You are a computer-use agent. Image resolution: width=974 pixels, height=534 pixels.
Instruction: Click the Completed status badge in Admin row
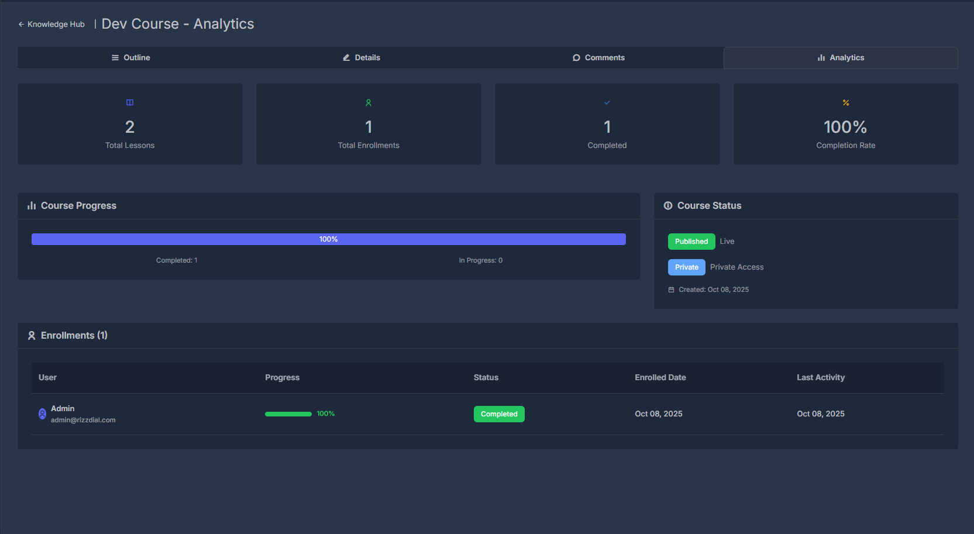[499, 414]
